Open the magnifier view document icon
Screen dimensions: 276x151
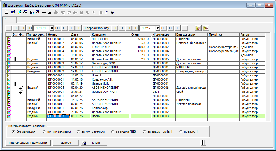coord(19,12)
